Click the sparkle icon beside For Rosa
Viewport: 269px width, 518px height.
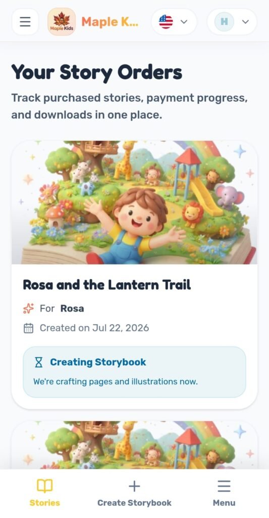(x=29, y=309)
